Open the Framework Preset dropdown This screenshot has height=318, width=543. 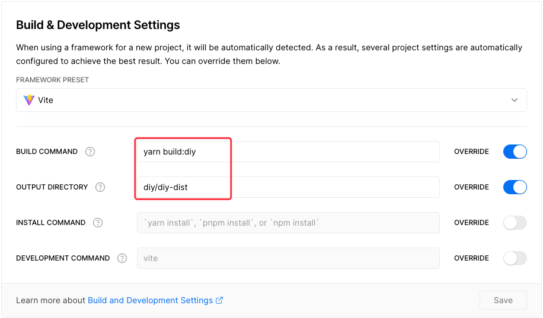point(271,100)
